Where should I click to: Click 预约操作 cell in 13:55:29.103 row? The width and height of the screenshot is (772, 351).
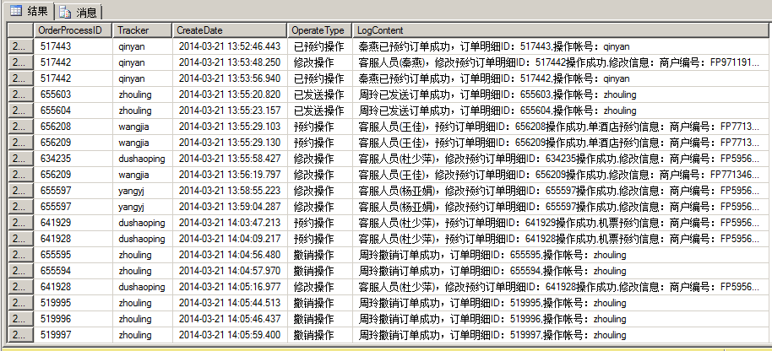tap(320, 127)
